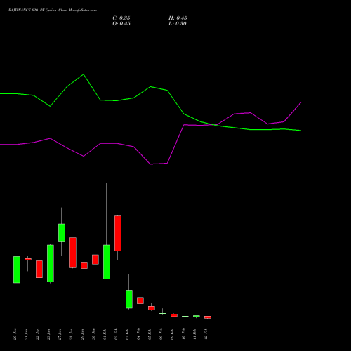This screenshot has width=351, height=351.
Task: Click the close value "C: 0.35"
Action: point(121,18)
